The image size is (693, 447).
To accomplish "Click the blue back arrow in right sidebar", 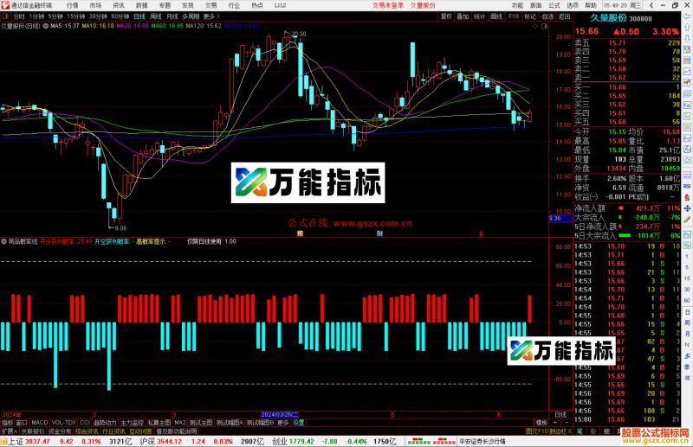I will 687,16.
